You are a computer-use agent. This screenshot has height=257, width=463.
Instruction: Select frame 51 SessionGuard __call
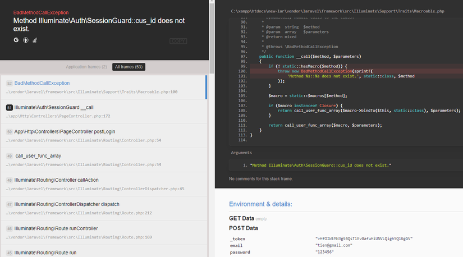click(x=104, y=111)
